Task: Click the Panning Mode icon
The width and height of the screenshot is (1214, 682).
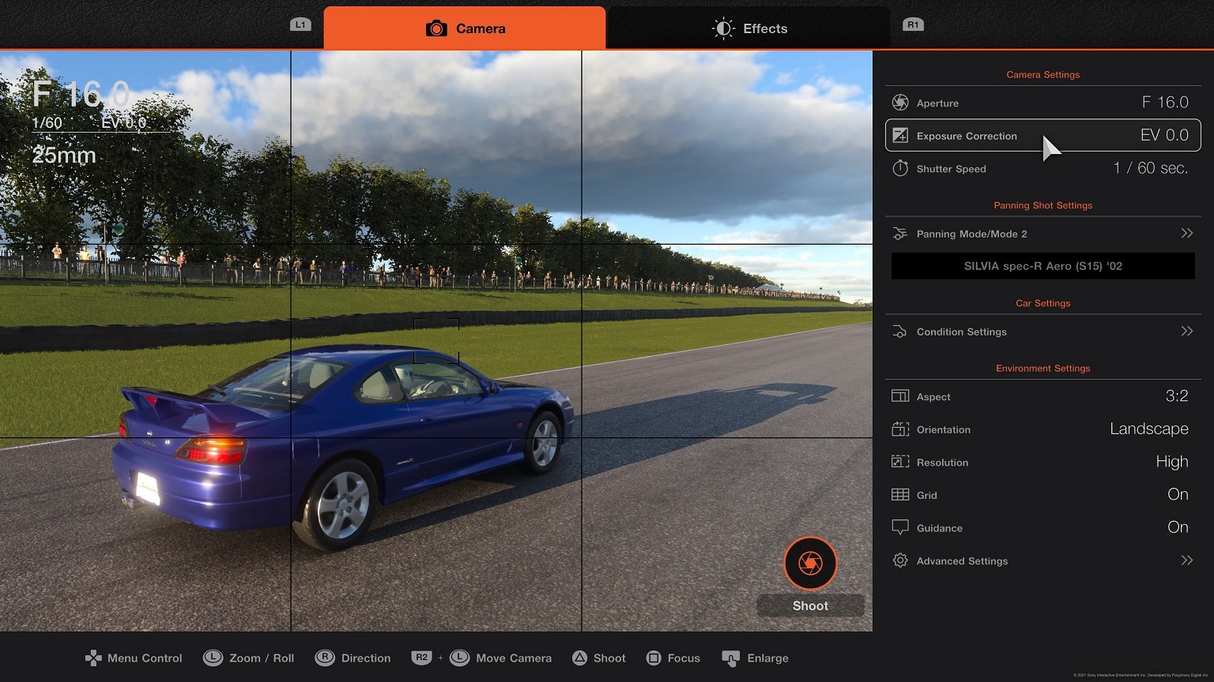Action: coord(900,234)
